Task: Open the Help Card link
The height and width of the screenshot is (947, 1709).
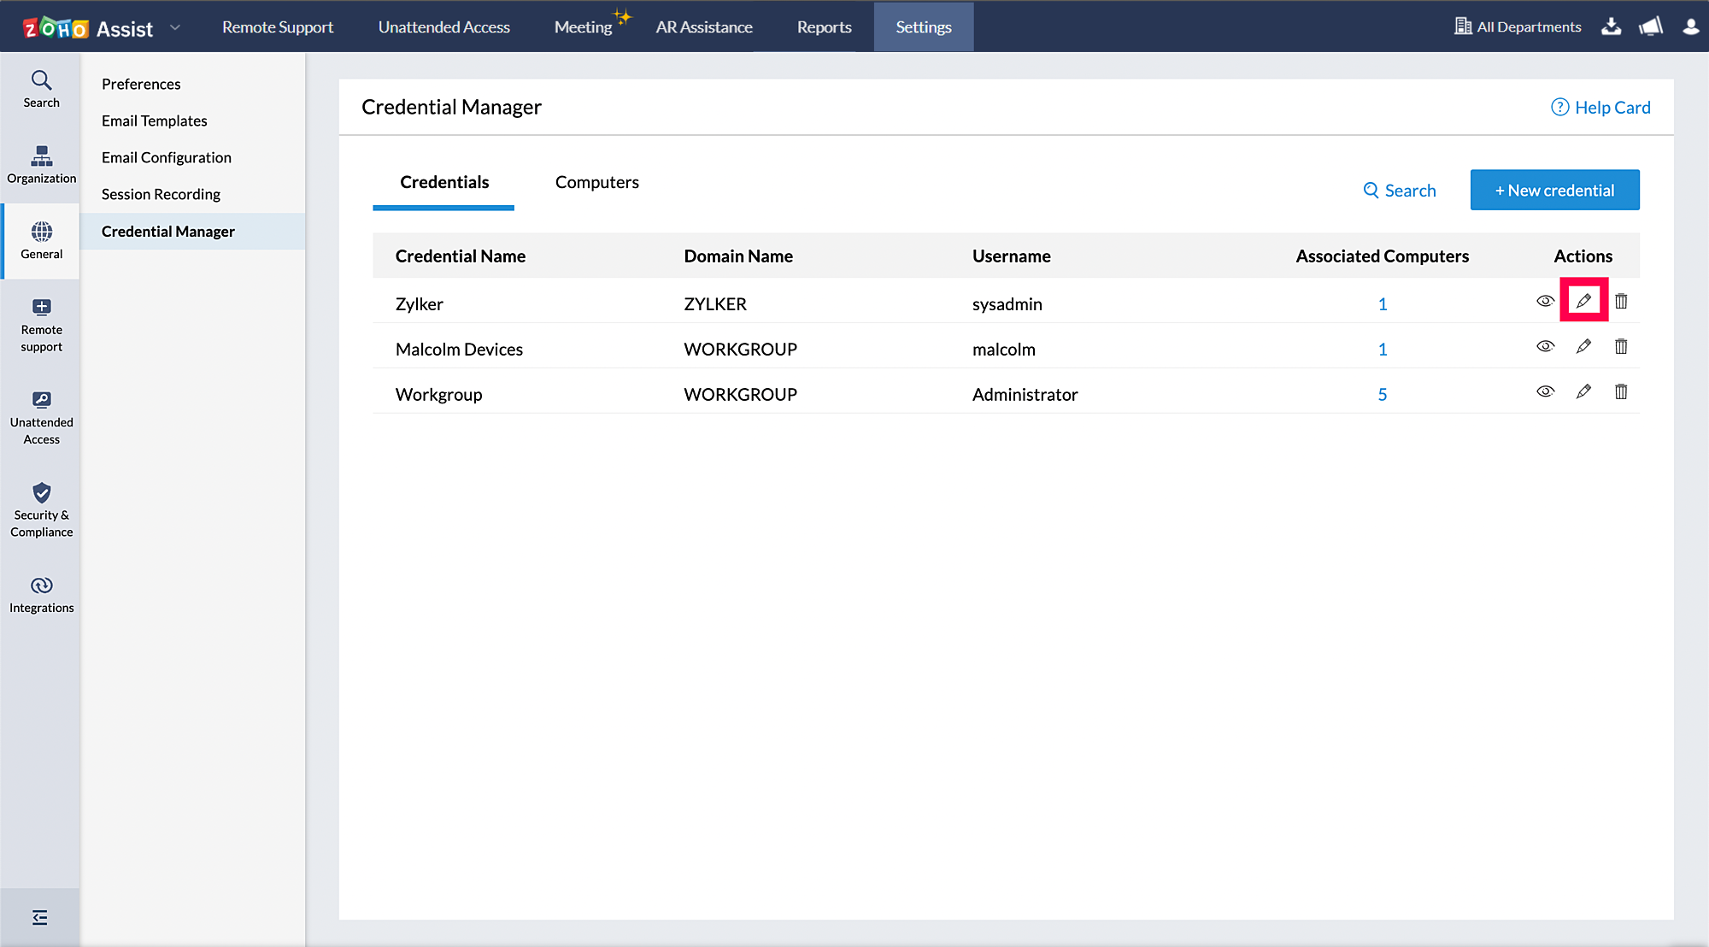Action: [1600, 108]
